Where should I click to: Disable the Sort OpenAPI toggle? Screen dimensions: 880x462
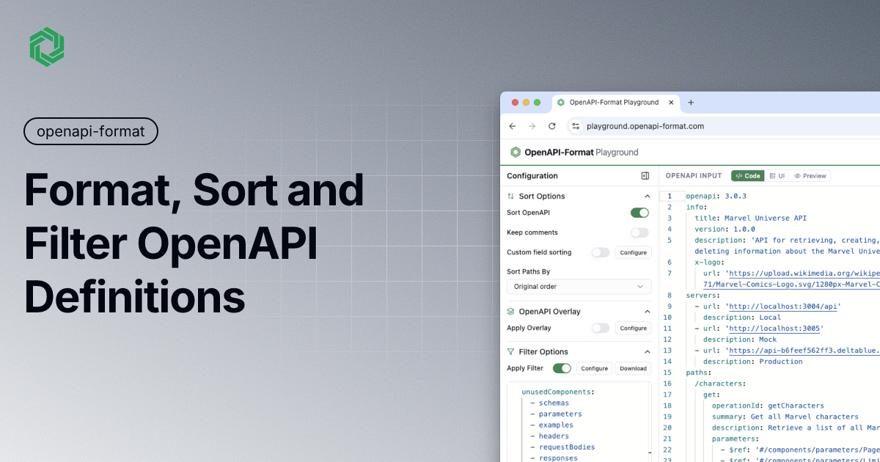pos(639,212)
